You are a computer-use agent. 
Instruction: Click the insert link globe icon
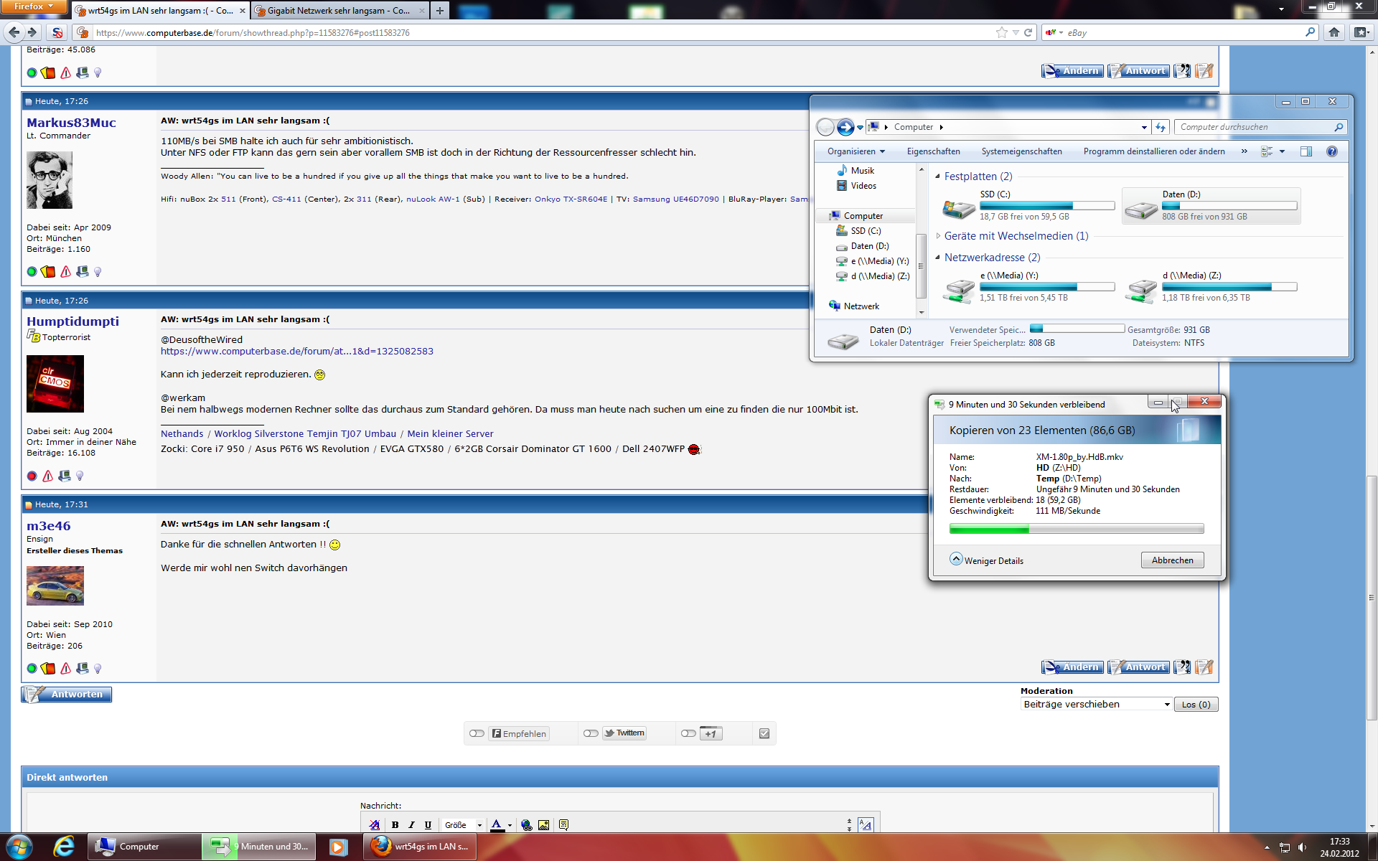pos(527,825)
